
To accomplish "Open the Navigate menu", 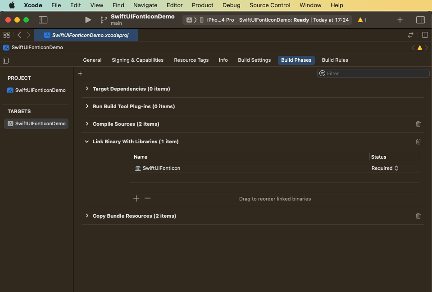I will pos(145,5).
